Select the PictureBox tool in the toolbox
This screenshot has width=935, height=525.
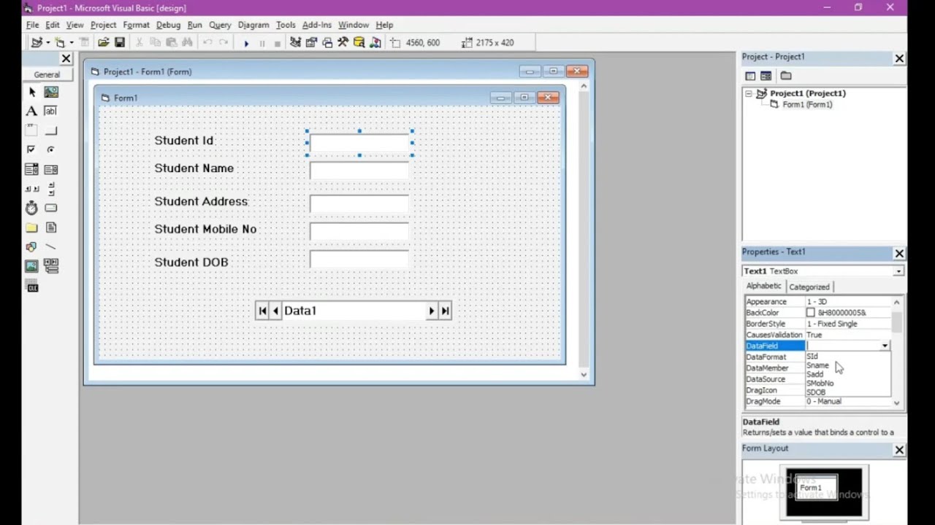[x=51, y=92]
